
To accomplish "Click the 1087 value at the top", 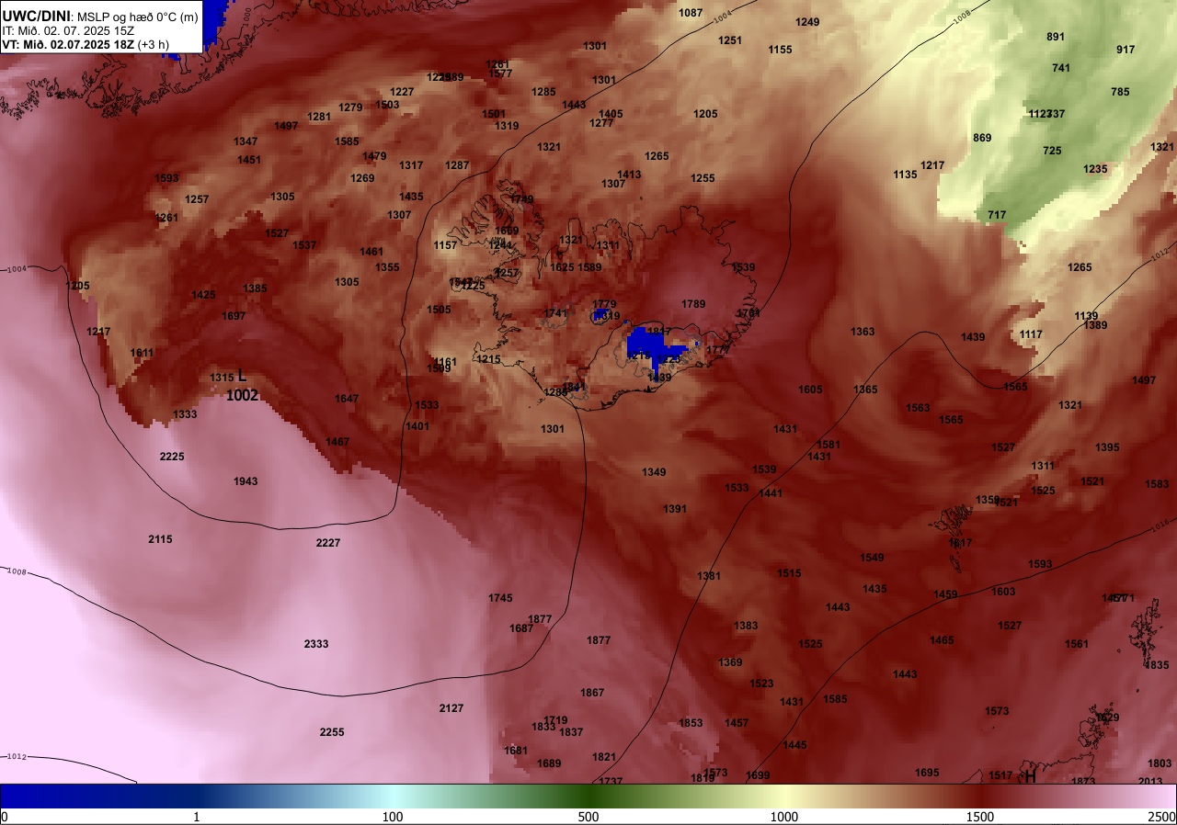I will 691,13.
